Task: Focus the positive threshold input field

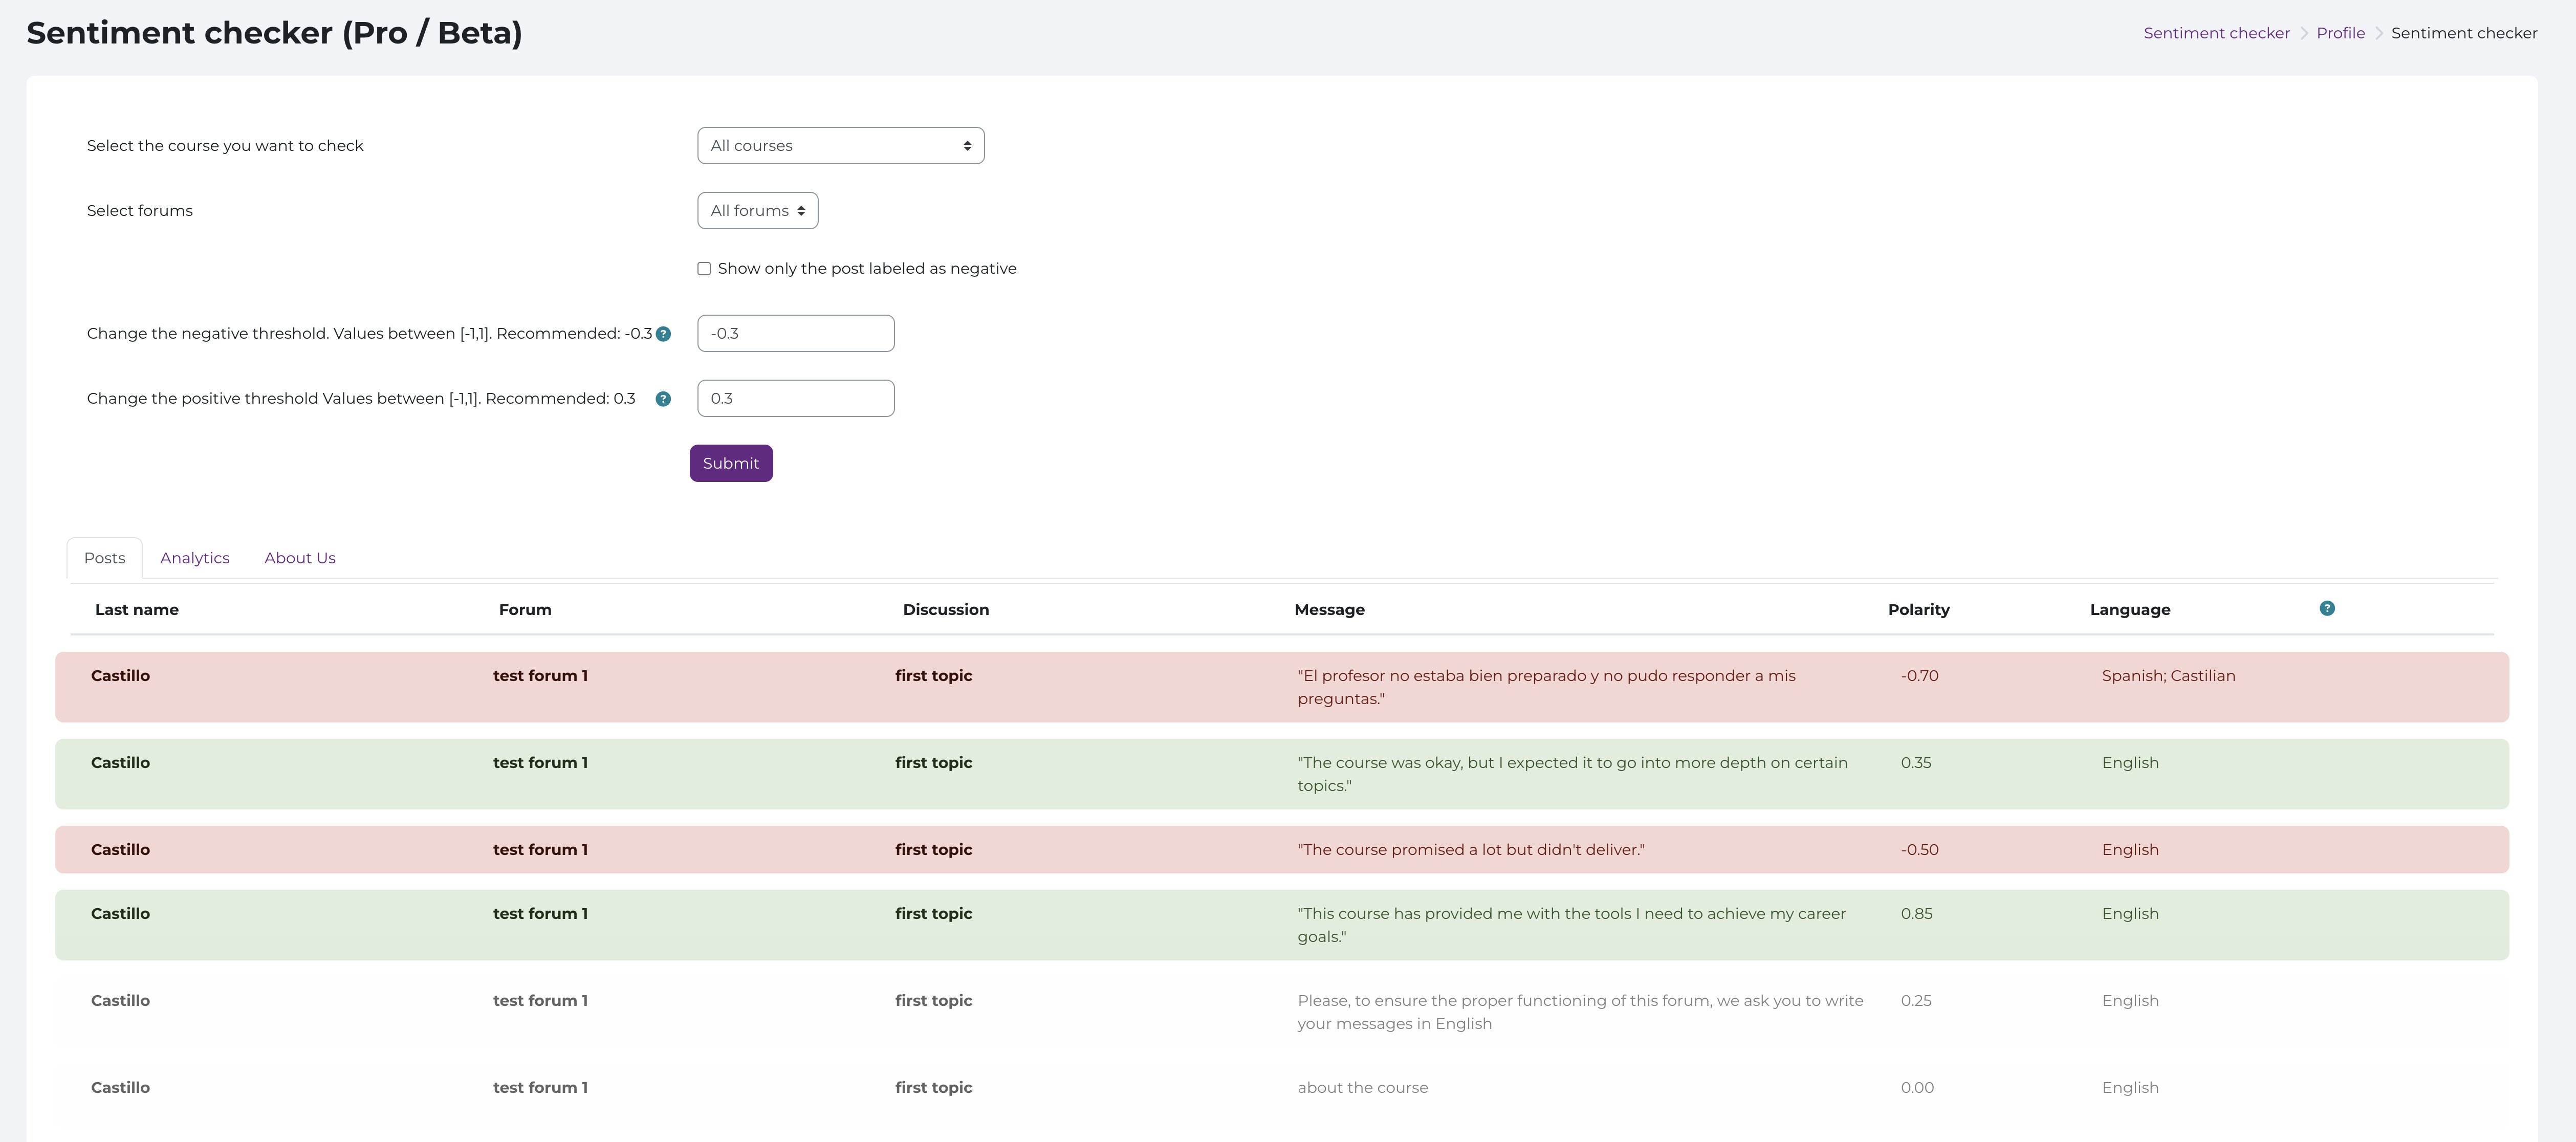Action: [795, 399]
